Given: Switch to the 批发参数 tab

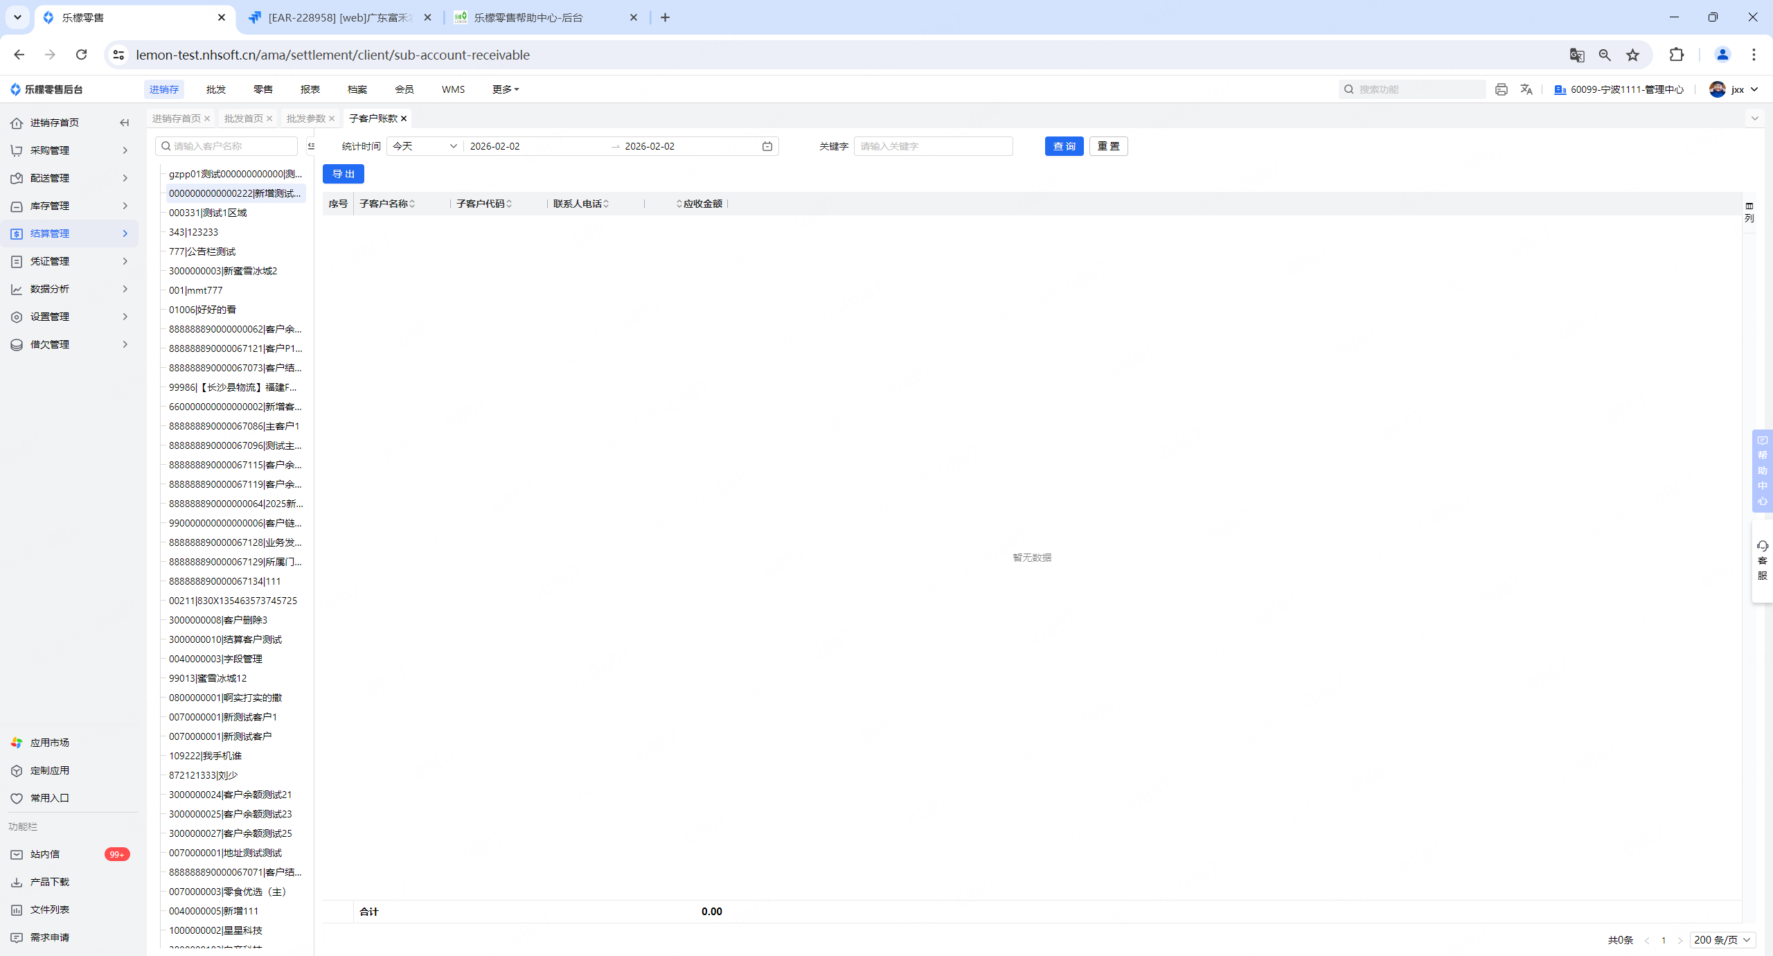Looking at the screenshot, I should [x=305, y=118].
